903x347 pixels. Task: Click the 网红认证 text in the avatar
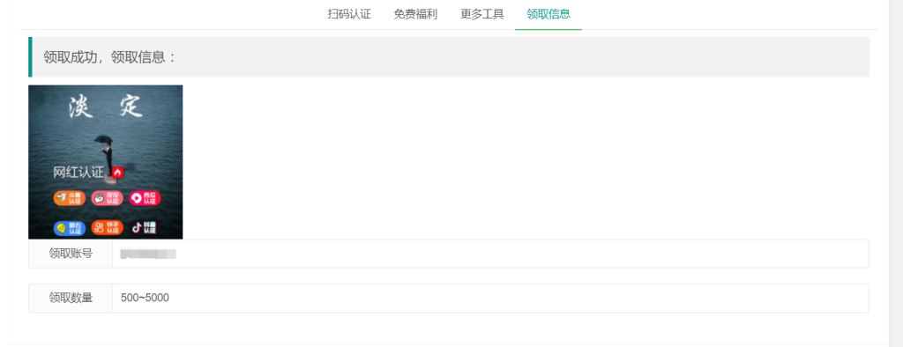(x=78, y=173)
